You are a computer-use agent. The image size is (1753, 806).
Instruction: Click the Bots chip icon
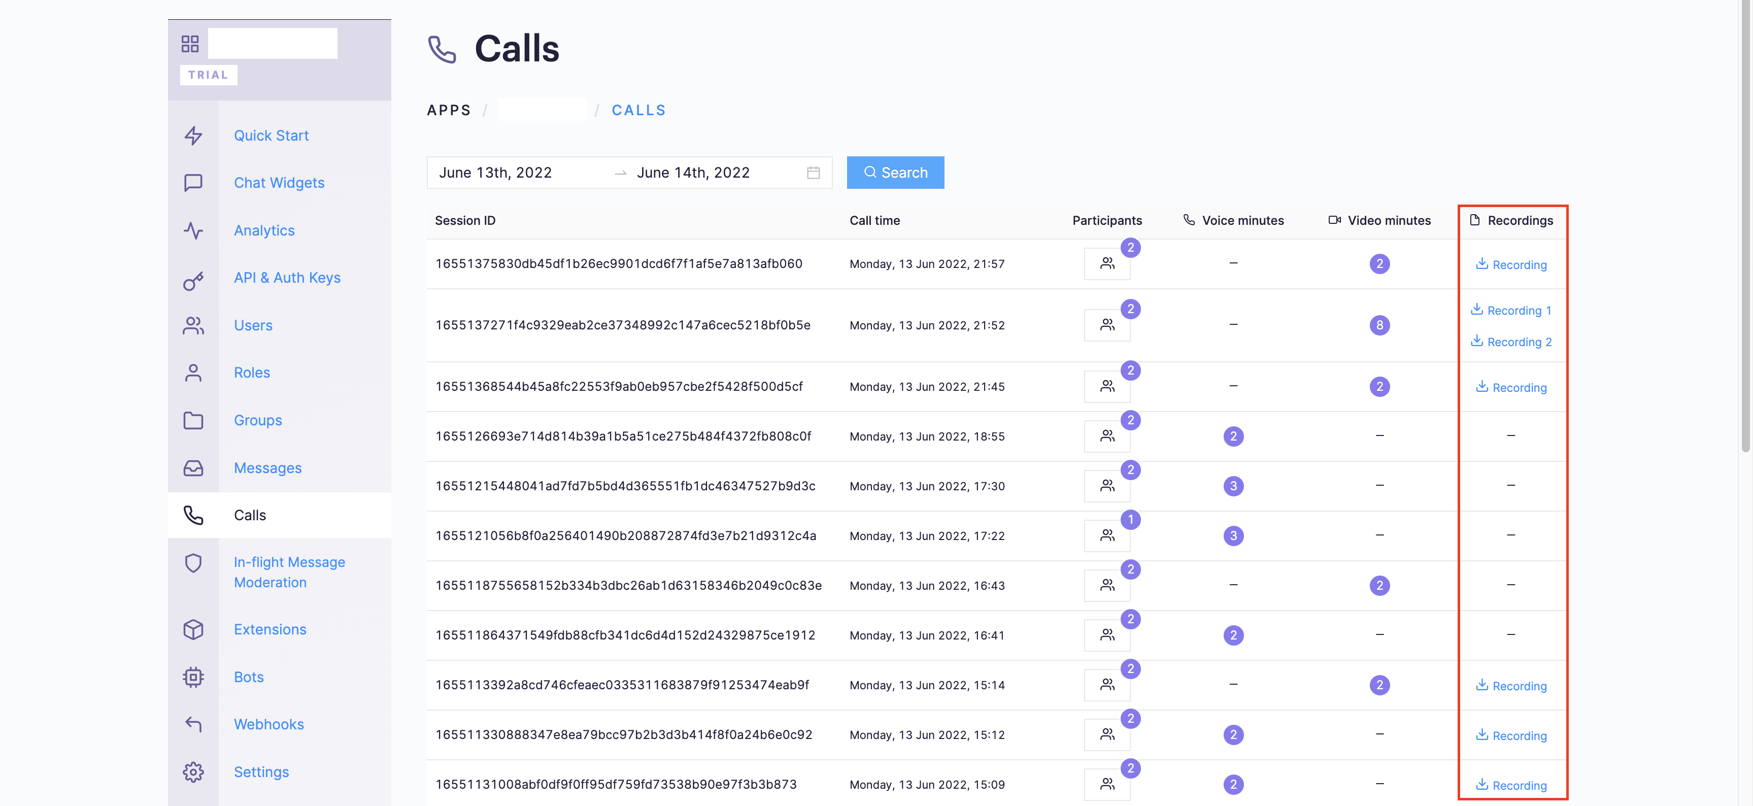click(193, 677)
